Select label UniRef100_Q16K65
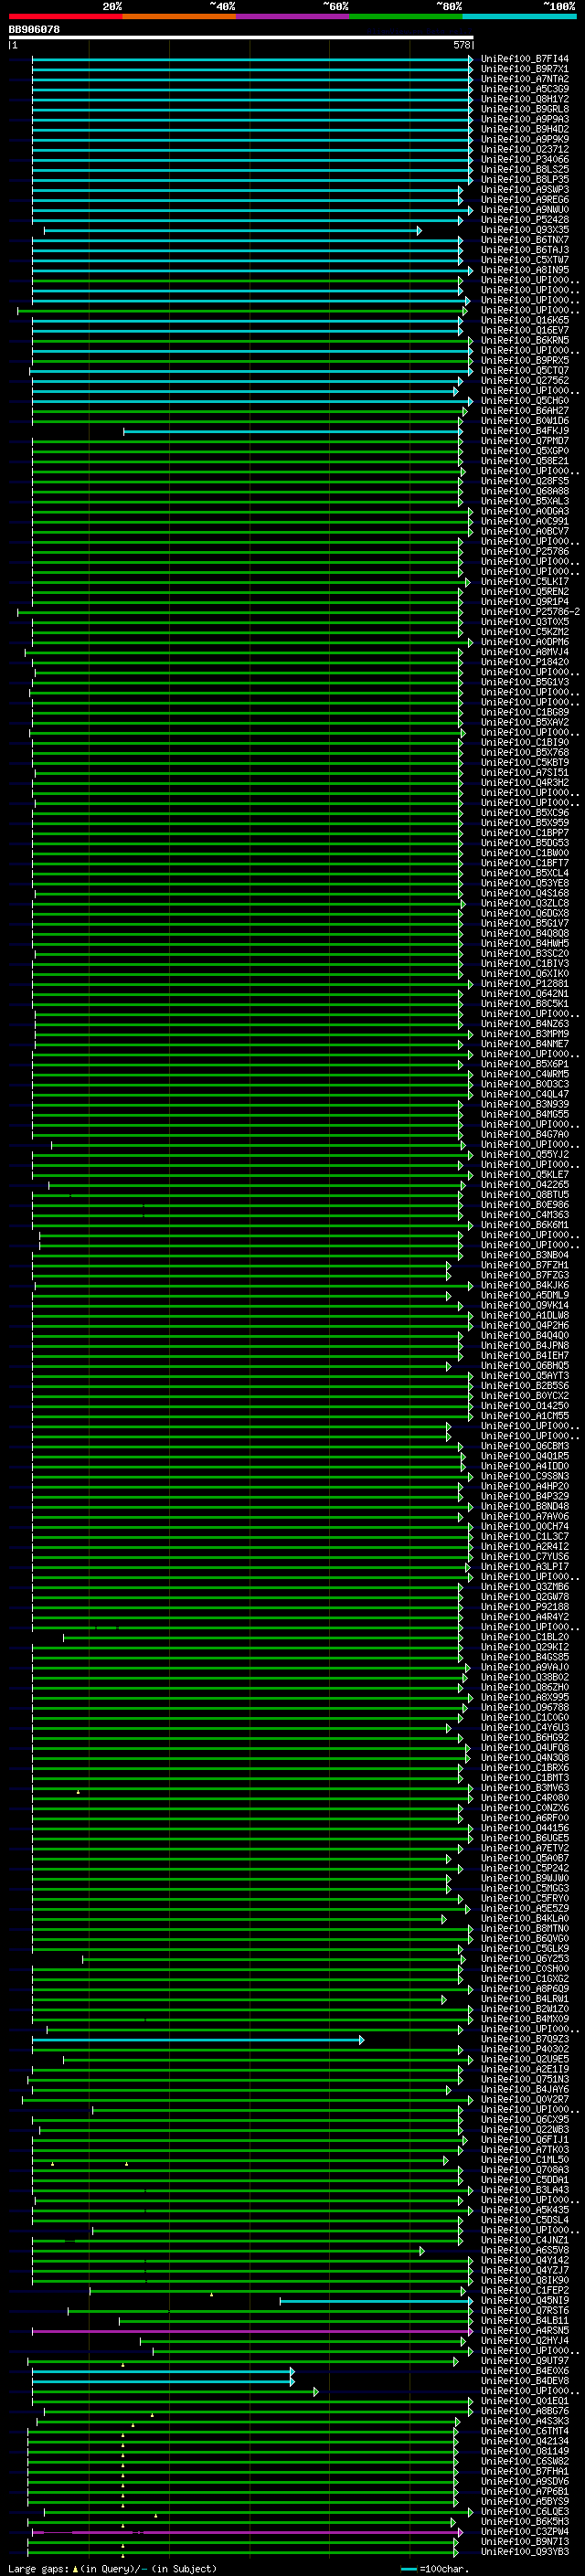Viewport: 585px width, 2576px height. pyautogui.click(x=524, y=320)
